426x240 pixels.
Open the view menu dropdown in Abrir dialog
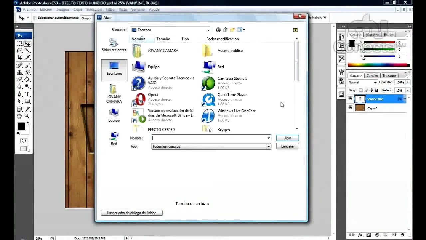(x=241, y=30)
